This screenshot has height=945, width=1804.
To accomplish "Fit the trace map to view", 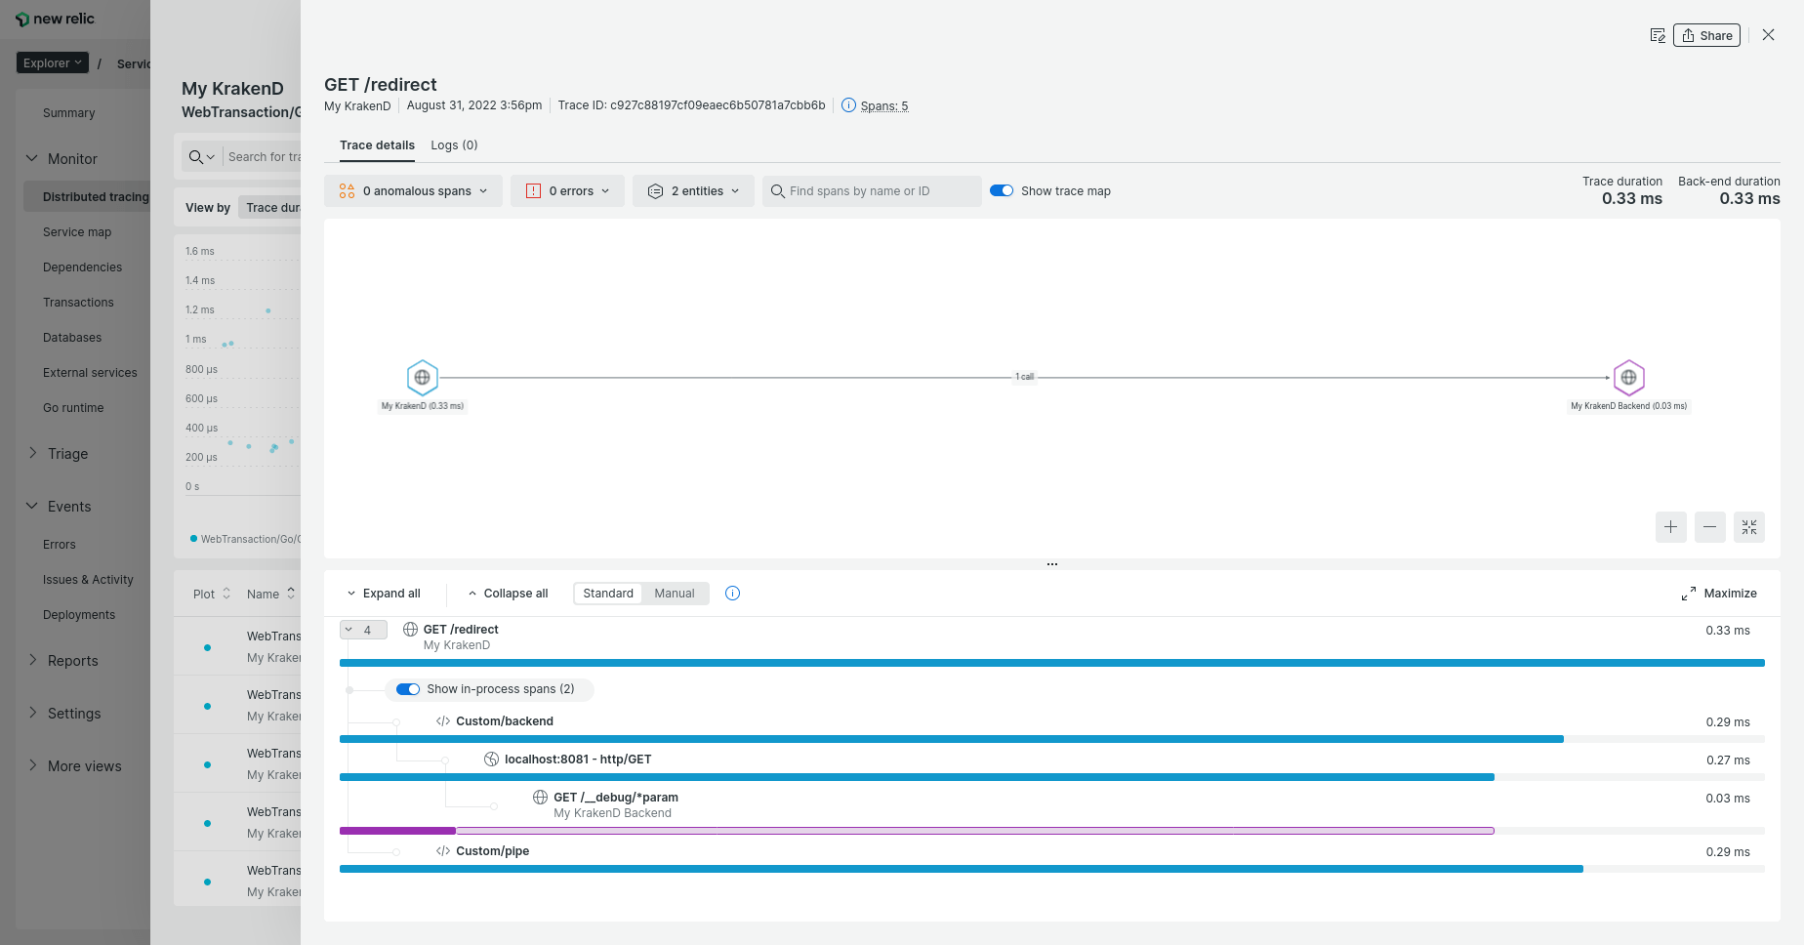I will [1749, 527].
